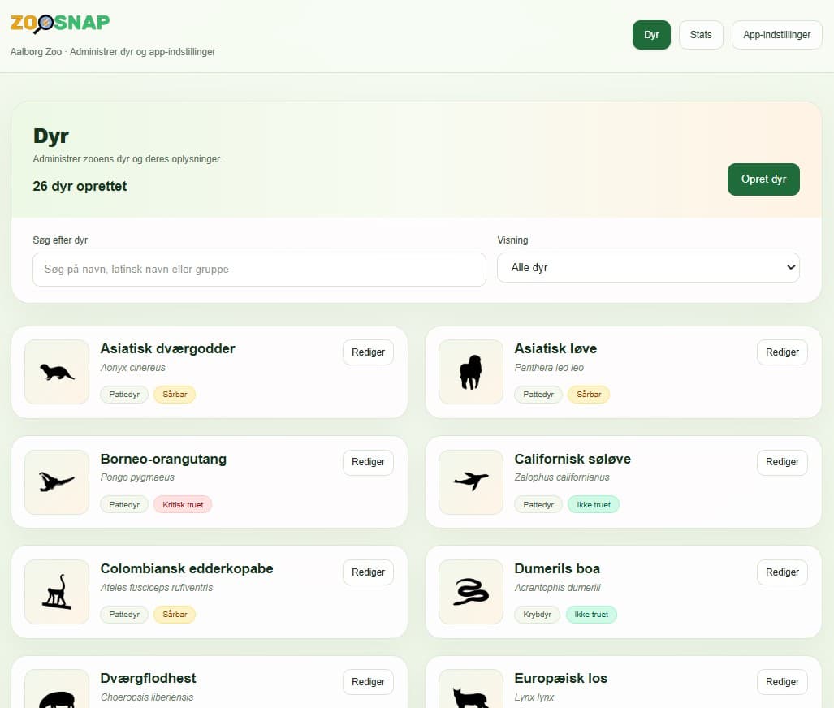Image resolution: width=834 pixels, height=708 pixels.
Task: Click Pattedyr tag on Asiatisk dværgodder
Action: click(x=124, y=394)
